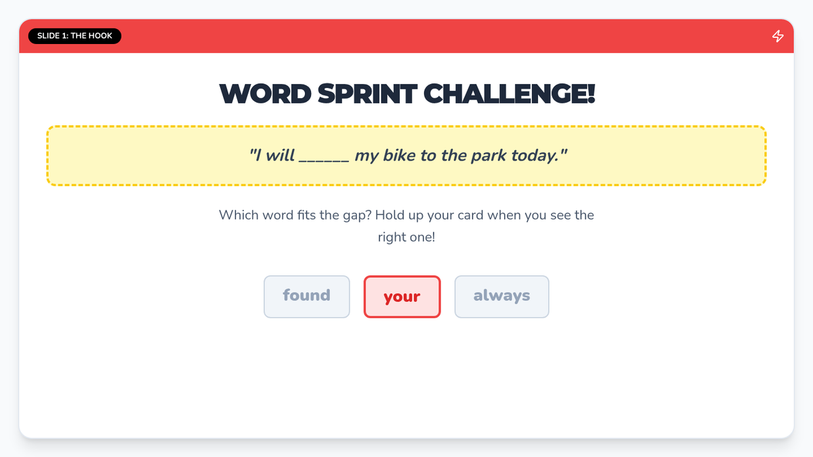The image size is (813, 457).
Task: Click "I will" at the sentence start
Action: (272, 156)
